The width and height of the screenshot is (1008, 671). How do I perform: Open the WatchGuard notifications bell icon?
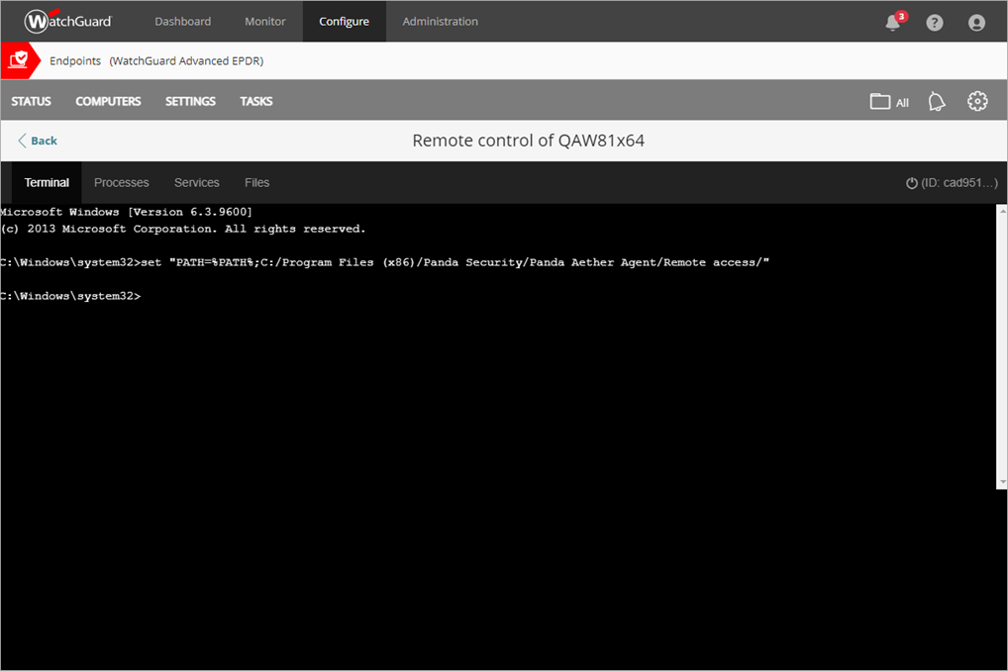890,22
